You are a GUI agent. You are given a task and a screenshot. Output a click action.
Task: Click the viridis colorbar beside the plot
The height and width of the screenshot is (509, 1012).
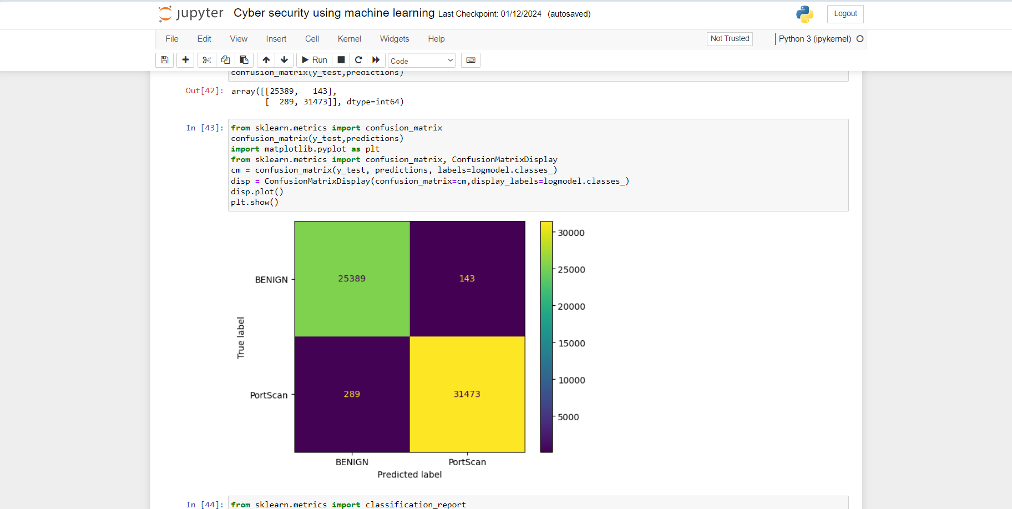tap(547, 337)
